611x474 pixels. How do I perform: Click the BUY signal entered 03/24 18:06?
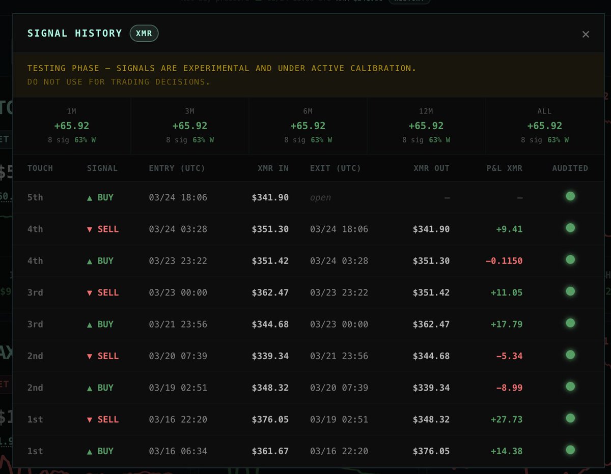click(100, 197)
